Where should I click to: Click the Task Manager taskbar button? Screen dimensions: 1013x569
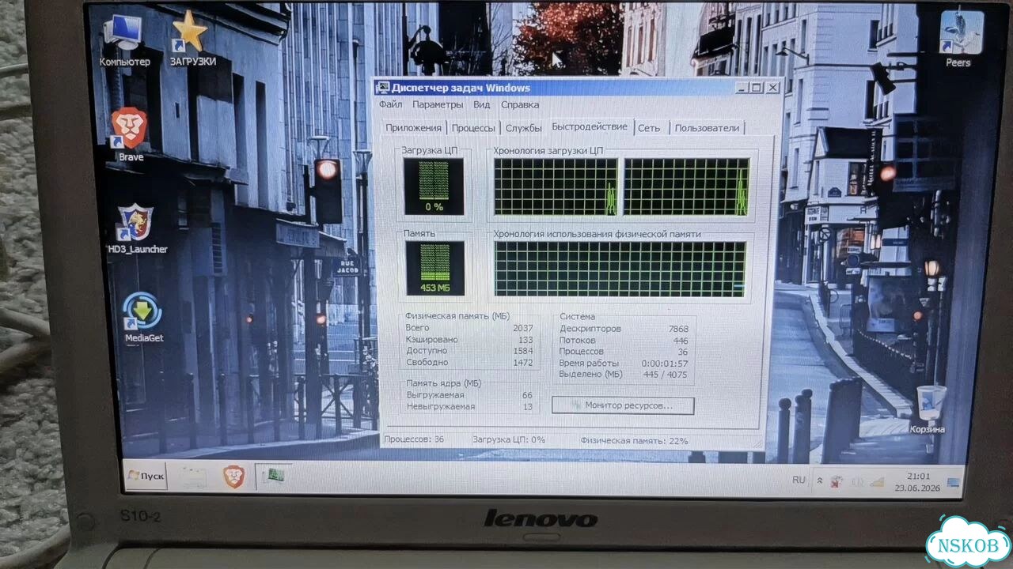pos(274,476)
